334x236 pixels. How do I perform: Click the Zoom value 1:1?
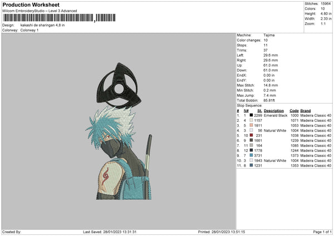pos(323,23)
